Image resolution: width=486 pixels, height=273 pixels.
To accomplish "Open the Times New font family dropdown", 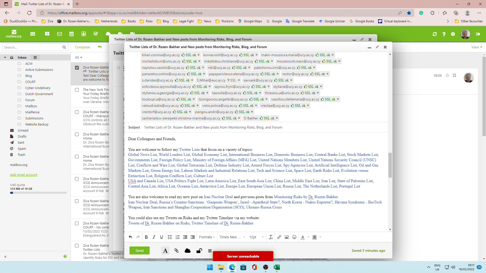I will pyautogui.click(x=232, y=237).
